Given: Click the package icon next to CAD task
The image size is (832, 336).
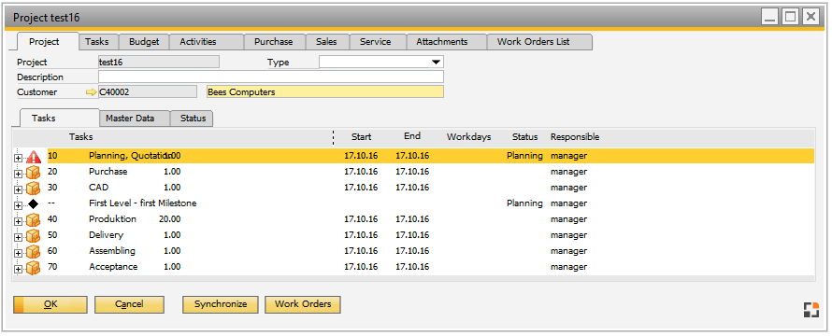Looking at the screenshot, I should [x=34, y=189].
